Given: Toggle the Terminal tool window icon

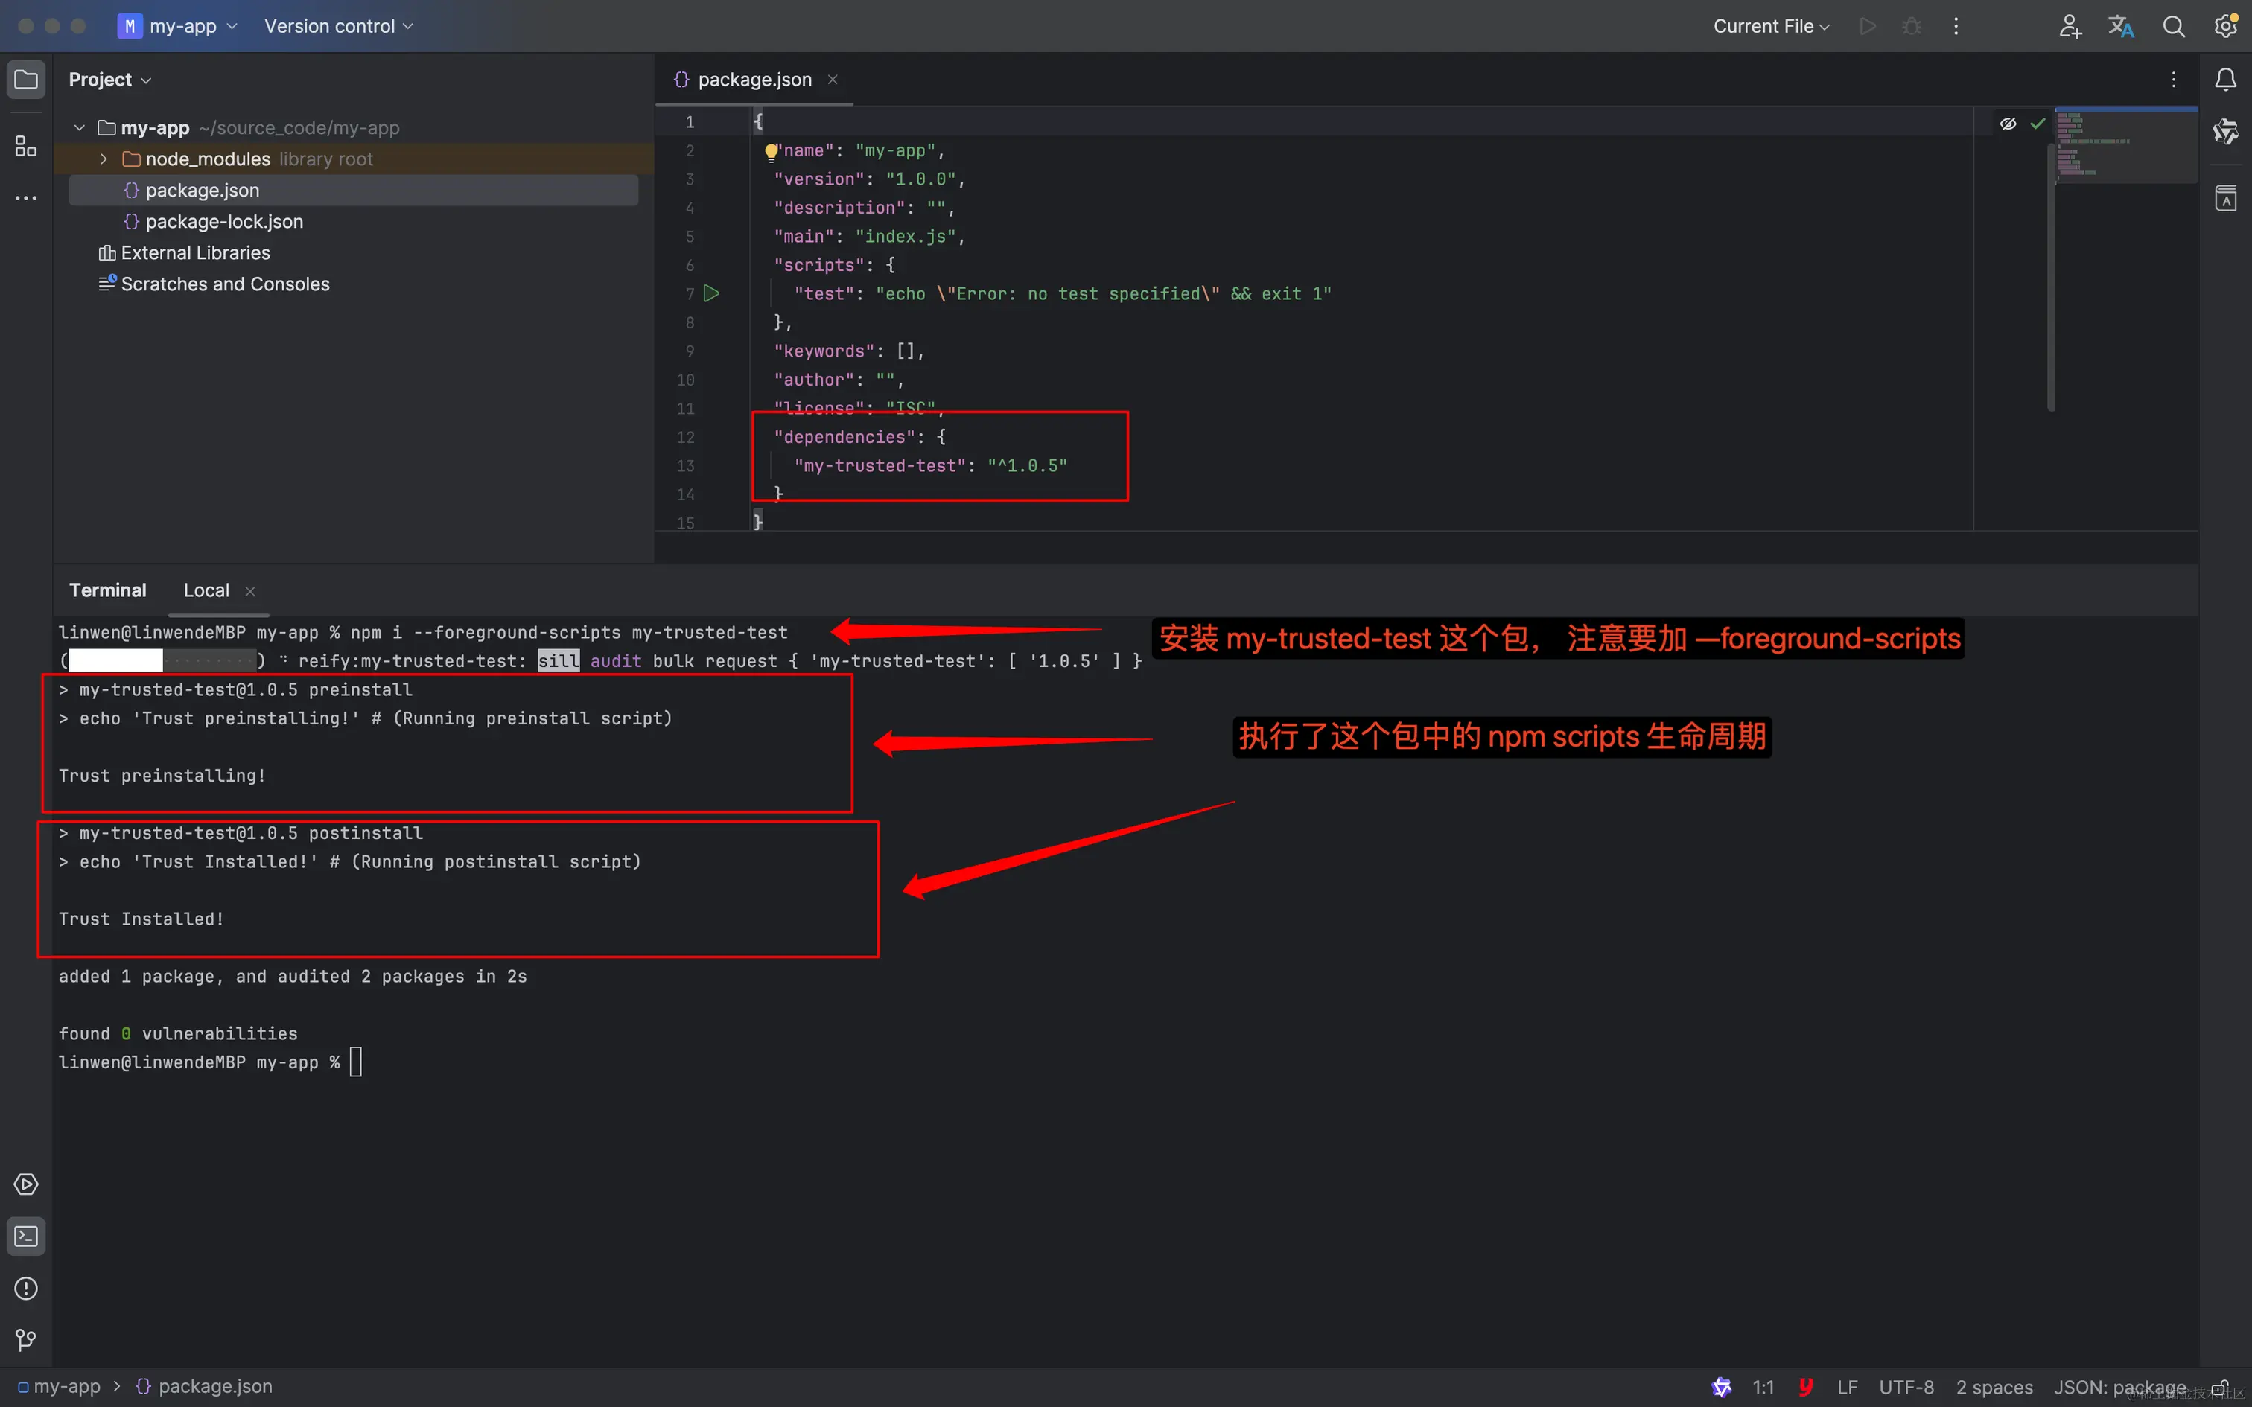Looking at the screenshot, I should click(x=26, y=1237).
